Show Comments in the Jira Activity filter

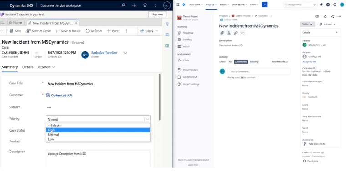pos(241,62)
